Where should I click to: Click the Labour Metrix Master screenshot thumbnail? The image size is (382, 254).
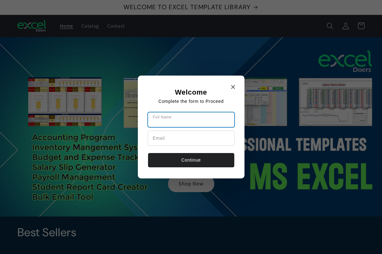point(335,102)
